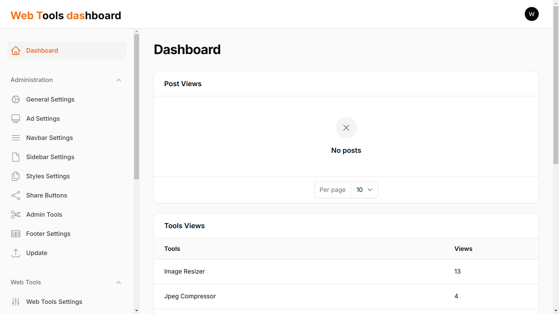Click the Share Buttons icon
Image resolution: width=559 pixels, height=314 pixels.
point(16,195)
